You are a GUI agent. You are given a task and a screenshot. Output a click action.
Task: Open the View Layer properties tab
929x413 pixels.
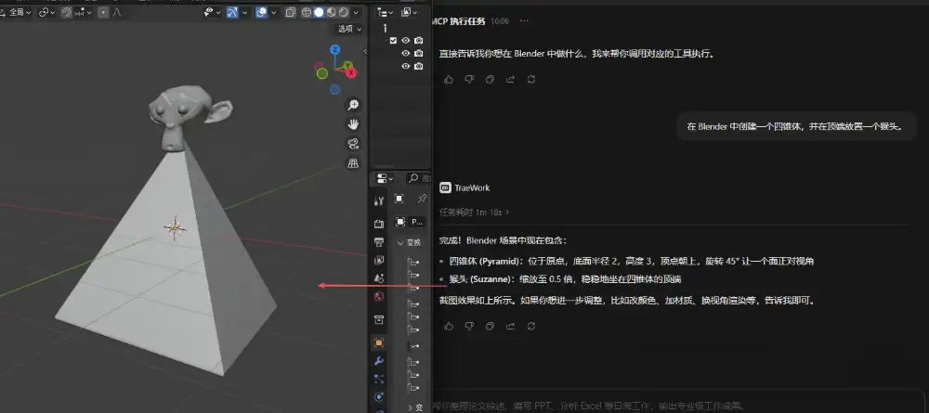click(379, 261)
